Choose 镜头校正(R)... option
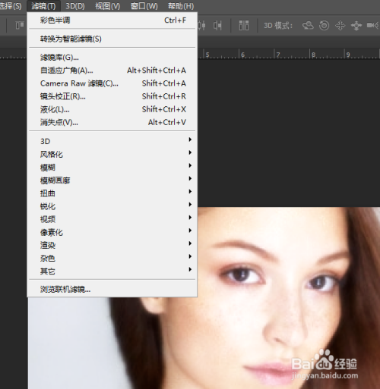380x389 pixels. (112, 96)
